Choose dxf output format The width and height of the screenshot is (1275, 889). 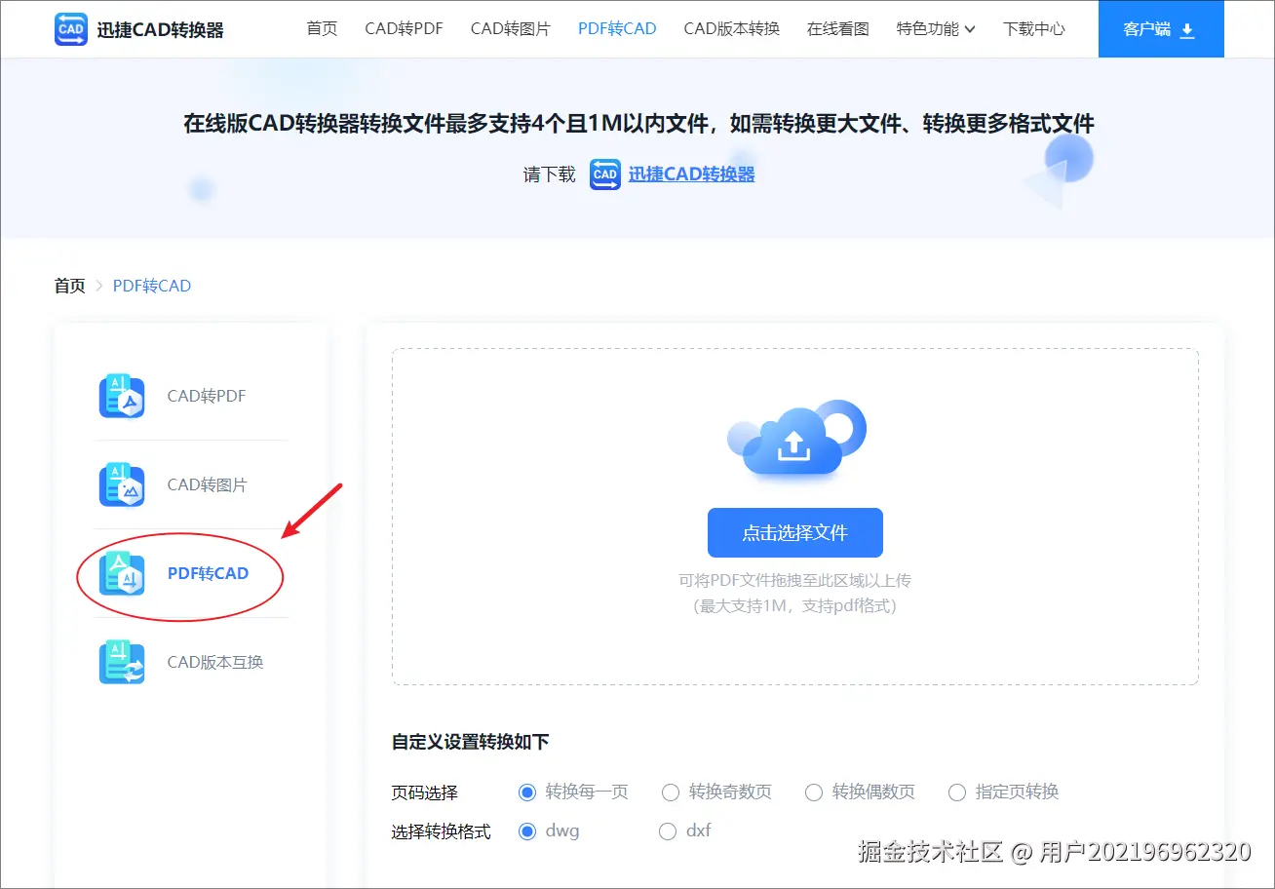(668, 831)
